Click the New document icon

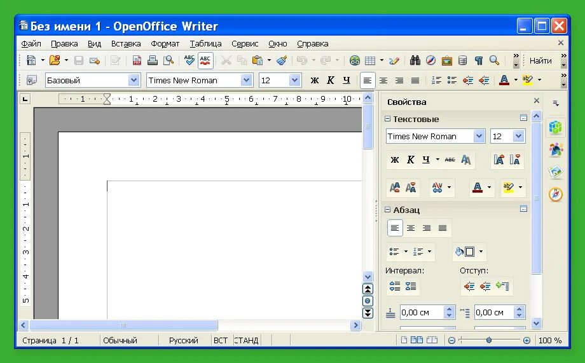tap(31, 60)
